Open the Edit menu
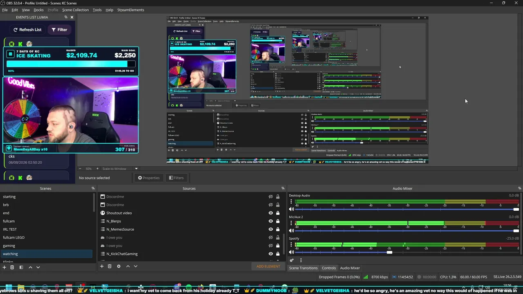 tap(15, 10)
